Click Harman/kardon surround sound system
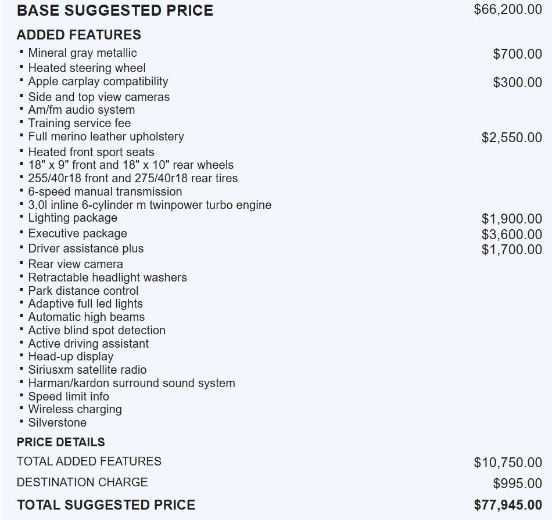 pyautogui.click(x=131, y=383)
